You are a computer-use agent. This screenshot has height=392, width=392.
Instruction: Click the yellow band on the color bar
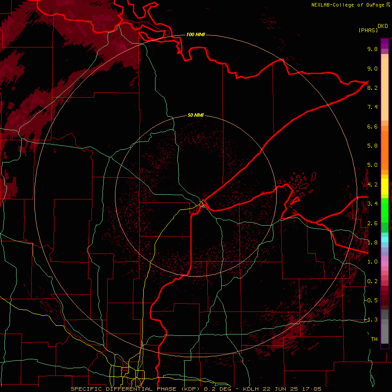pos(385,186)
